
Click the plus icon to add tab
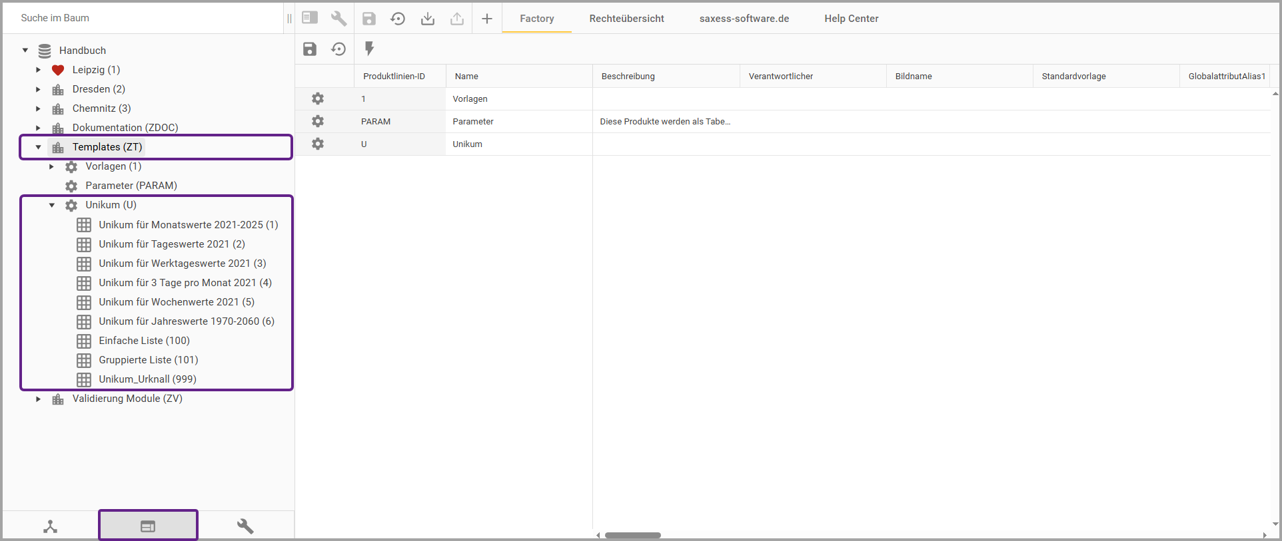pos(487,19)
